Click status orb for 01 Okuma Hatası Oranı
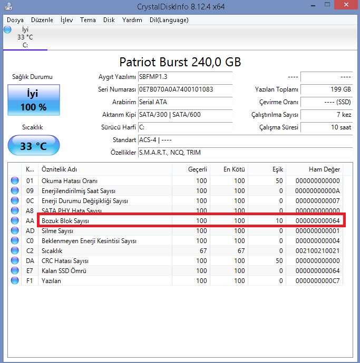The width and height of the screenshot is (360, 363). coord(15,180)
